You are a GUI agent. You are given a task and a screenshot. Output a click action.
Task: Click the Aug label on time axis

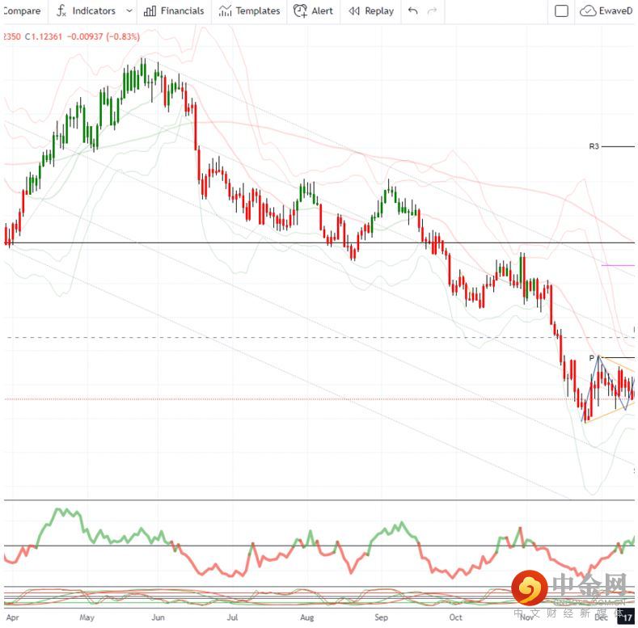(306, 617)
